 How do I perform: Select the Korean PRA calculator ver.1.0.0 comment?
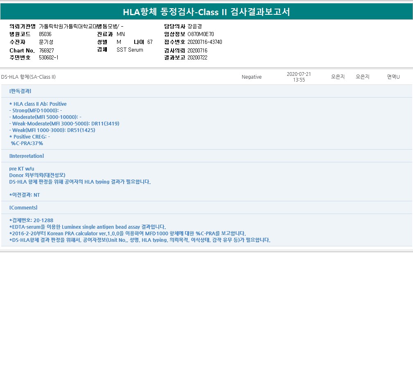(127, 233)
